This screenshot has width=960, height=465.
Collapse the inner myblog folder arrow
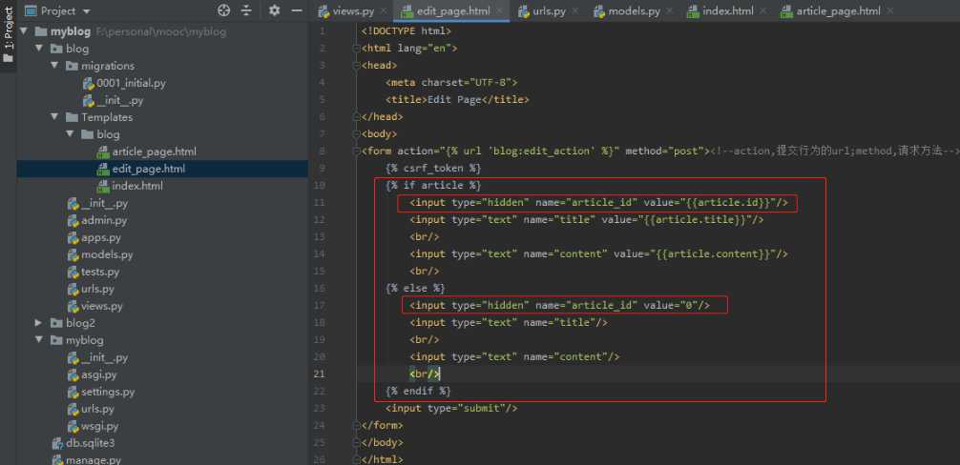coord(39,340)
